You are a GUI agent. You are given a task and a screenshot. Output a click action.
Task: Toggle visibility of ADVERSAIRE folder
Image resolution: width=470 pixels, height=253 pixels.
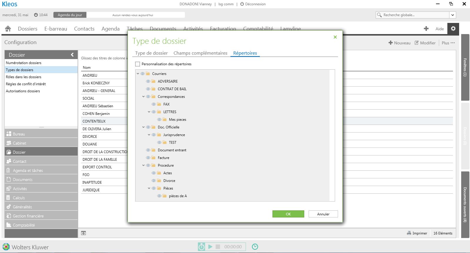pos(148,81)
